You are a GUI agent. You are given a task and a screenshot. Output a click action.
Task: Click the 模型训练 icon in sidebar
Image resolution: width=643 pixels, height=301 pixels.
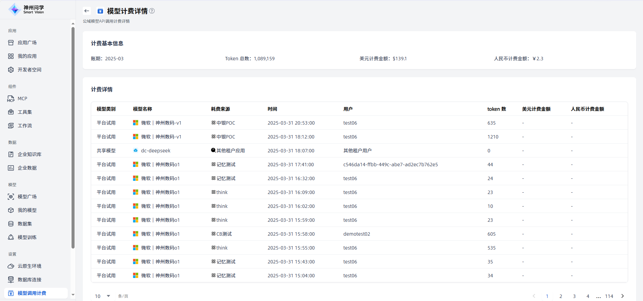pos(11,237)
